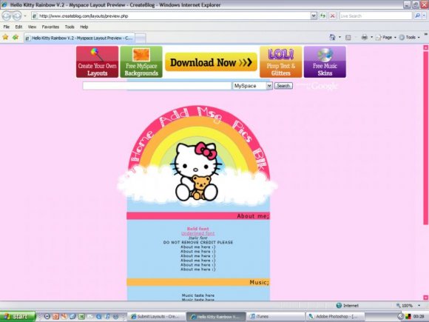429x322 pixels.
Task: Switch to Submit Layouts taskbar window
Action: (156, 317)
